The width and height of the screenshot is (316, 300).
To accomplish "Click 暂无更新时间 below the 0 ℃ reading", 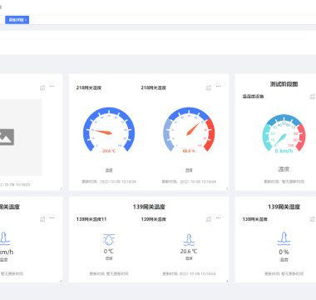I will tap(116, 274).
